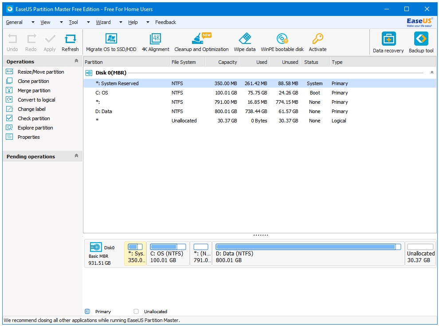Sort by Used column header
The height and width of the screenshot is (326, 439).
click(x=254, y=62)
